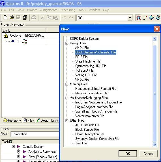Viewport: 161px width, 162px height.
Task: Click the Paste clipboard icon
Action: click(55, 17)
